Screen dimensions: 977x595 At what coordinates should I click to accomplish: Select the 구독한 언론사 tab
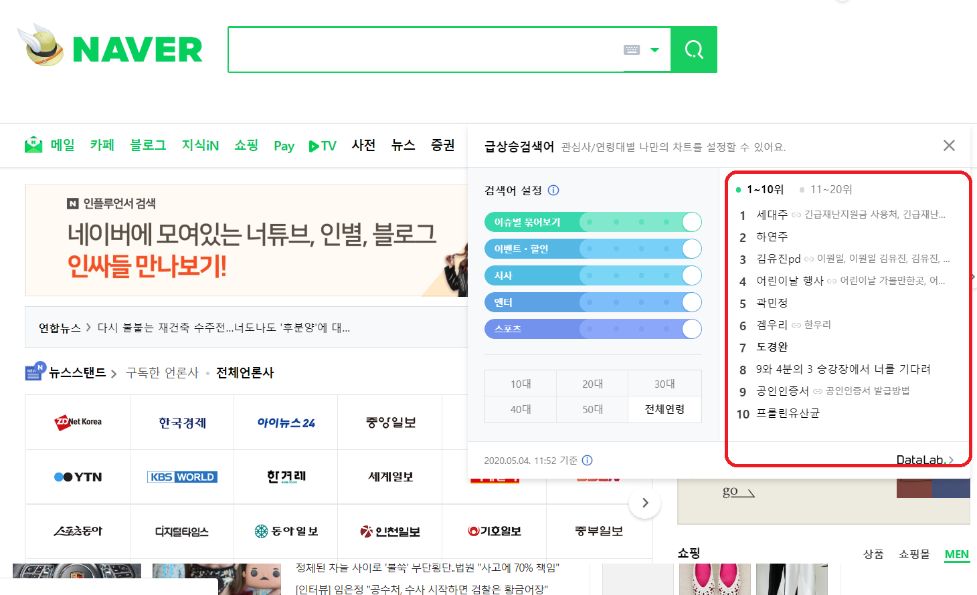pyautogui.click(x=163, y=373)
